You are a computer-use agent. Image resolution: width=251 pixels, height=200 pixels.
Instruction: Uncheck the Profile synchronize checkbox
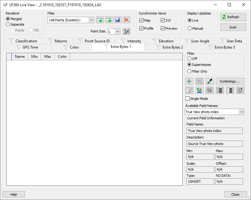click(x=147, y=28)
